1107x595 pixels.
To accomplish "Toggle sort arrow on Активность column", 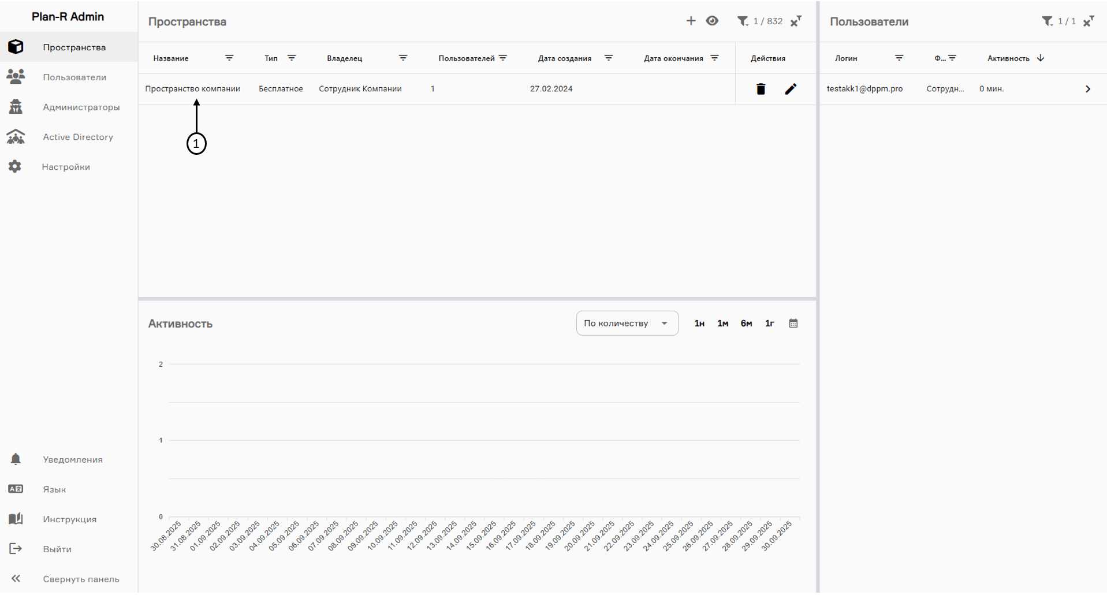I will pyautogui.click(x=1041, y=58).
